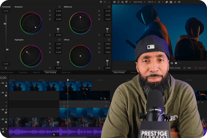Stop the video preview playback
Screen dimensions: 207x138
tap(176, 63)
